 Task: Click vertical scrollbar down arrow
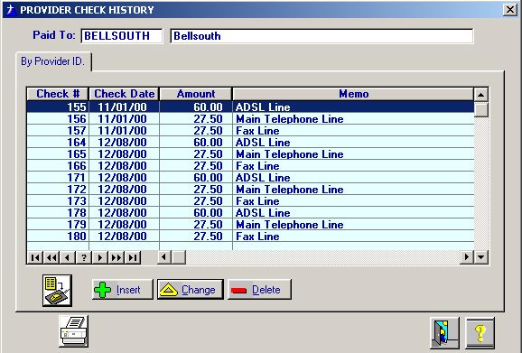pos(481,256)
